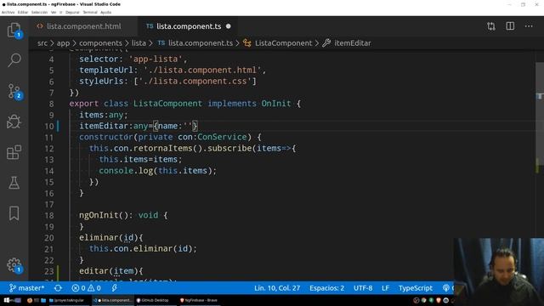Expand app breadcrumb
This screenshot has height=306, width=544.
tap(63, 43)
